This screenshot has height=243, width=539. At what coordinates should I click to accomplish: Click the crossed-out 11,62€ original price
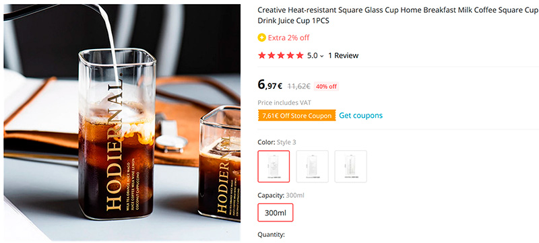click(x=298, y=86)
